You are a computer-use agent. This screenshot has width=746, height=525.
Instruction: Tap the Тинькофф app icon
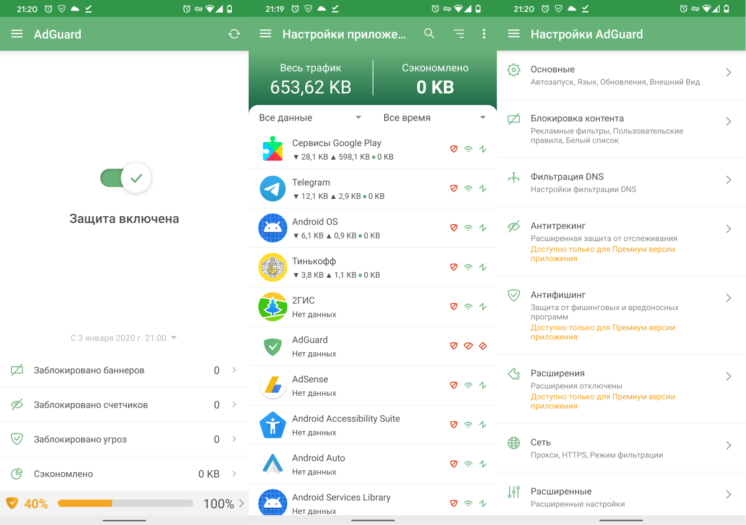coord(272,267)
